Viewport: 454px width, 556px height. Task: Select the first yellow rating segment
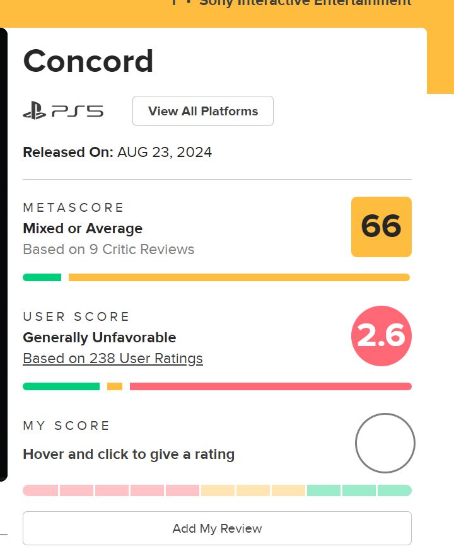click(x=218, y=490)
